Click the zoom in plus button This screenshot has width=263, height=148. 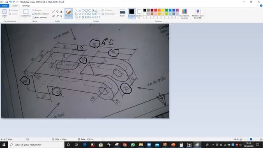pyautogui.click(x=261, y=139)
